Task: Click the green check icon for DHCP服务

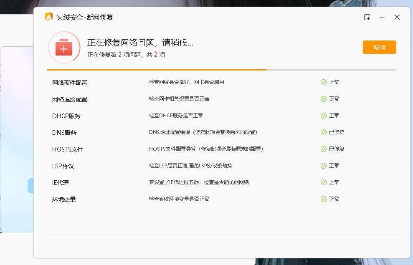Action: click(324, 116)
